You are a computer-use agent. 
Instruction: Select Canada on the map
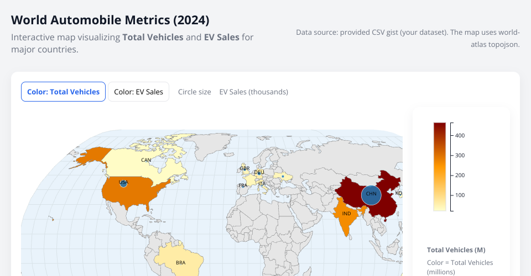[x=146, y=160]
